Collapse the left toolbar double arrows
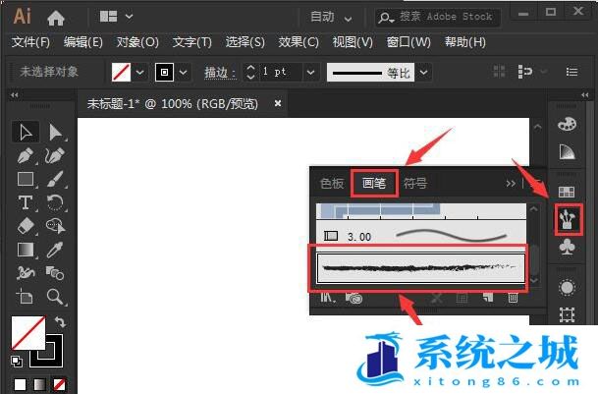Screen dimensions: 598x394 tap(15, 94)
